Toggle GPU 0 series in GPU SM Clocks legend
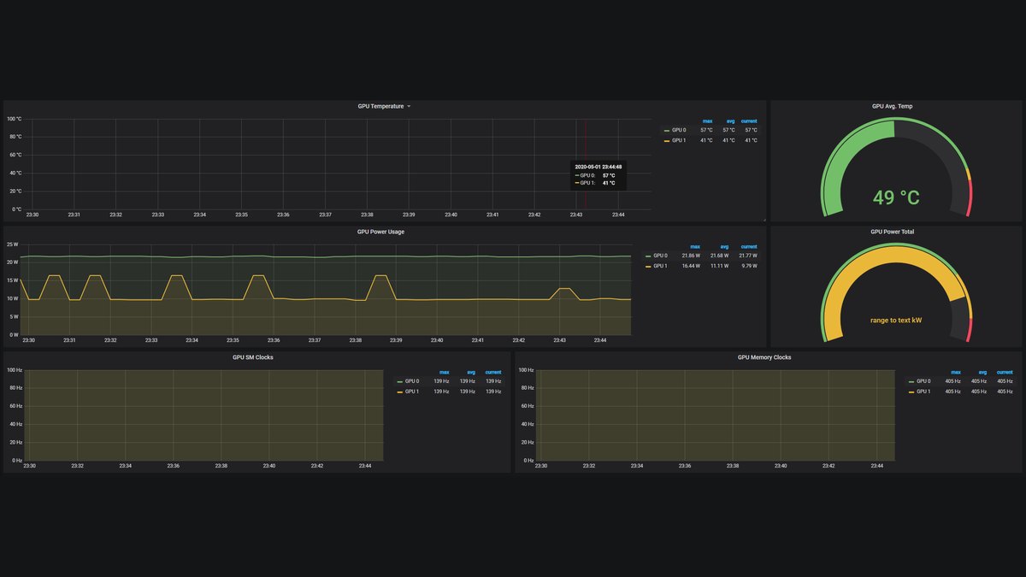 click(x=412, y=381)
